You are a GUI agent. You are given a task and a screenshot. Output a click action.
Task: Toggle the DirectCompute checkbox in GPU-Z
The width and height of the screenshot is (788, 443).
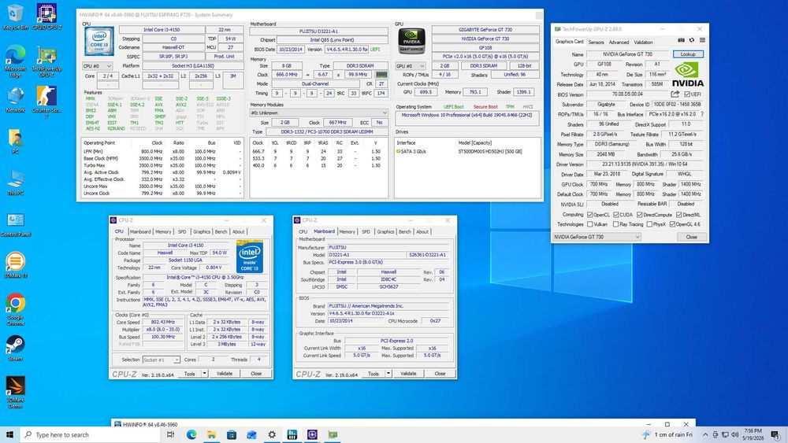click(640, 215)
